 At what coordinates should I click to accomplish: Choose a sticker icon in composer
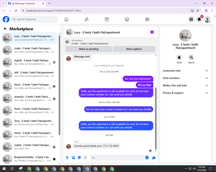(79, 158)
